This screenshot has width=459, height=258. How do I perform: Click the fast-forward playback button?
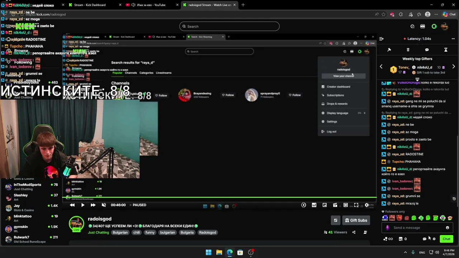coord(93,205)
